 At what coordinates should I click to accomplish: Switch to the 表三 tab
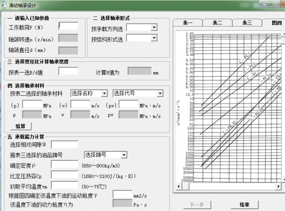click(247, 23)
